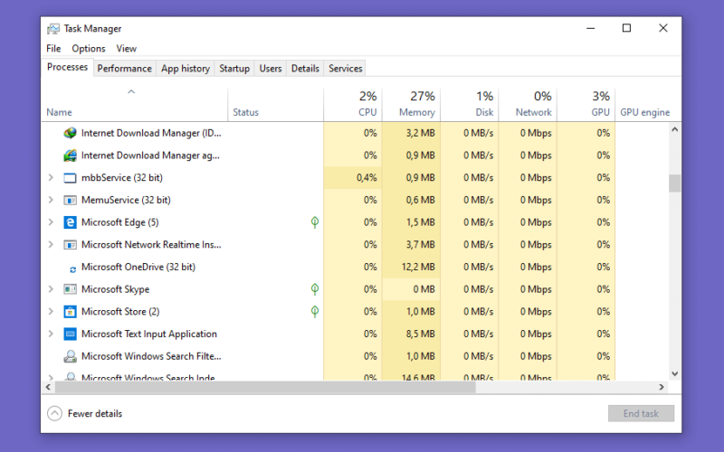Click the End task button
This screenshot has height=452, width=724.
coord(641,413)
